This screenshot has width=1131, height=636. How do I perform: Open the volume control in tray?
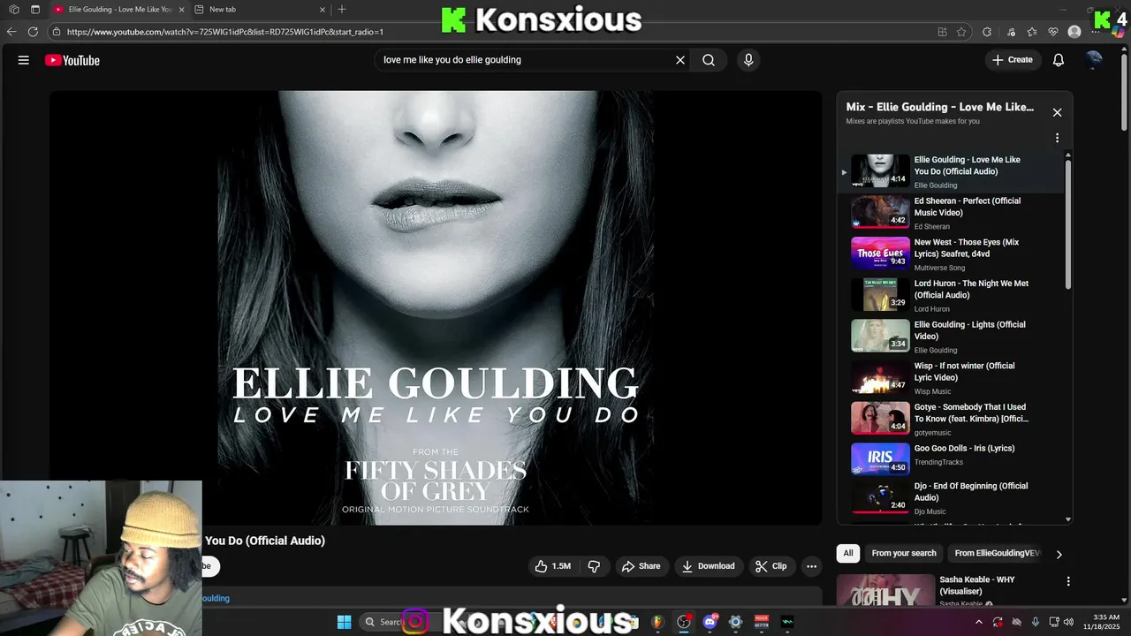click(x=1068, y=622)
